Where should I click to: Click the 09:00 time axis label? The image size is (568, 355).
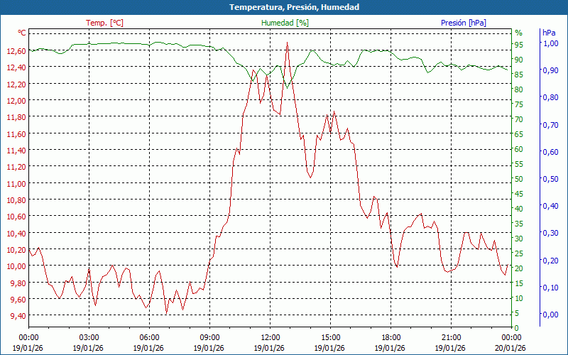pyautogui.click(x=209, y=337)
